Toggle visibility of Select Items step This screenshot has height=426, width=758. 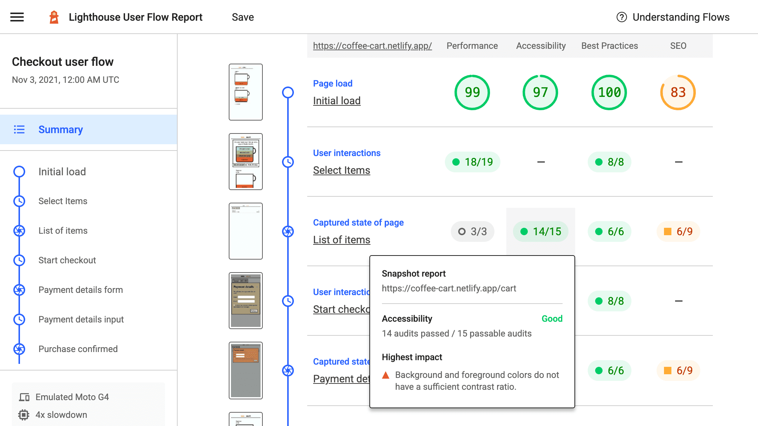288,162
